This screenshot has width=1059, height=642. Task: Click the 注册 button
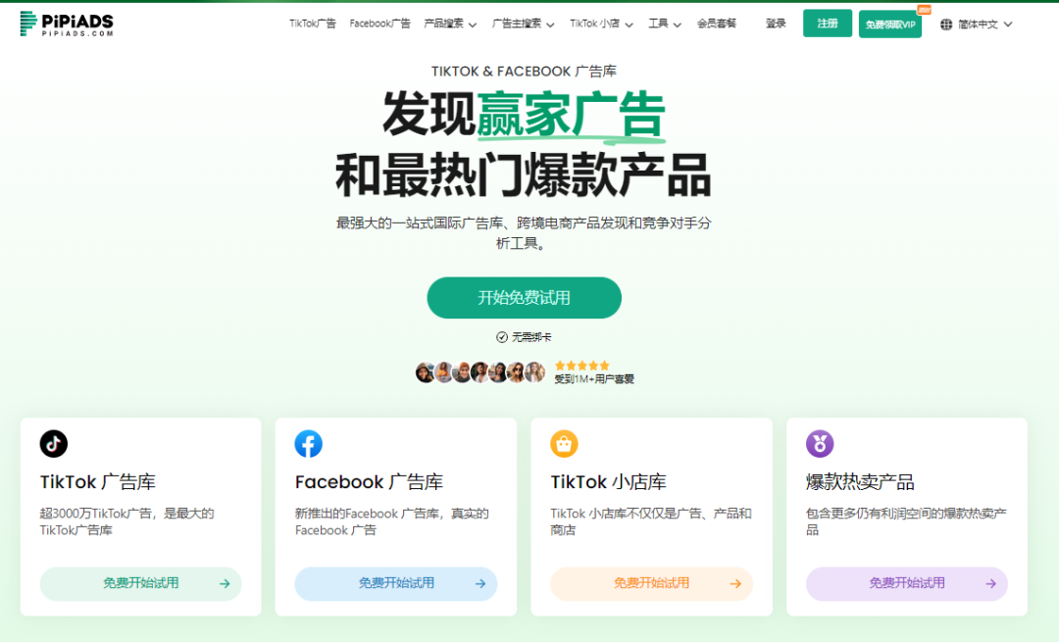tap(827, 23)
